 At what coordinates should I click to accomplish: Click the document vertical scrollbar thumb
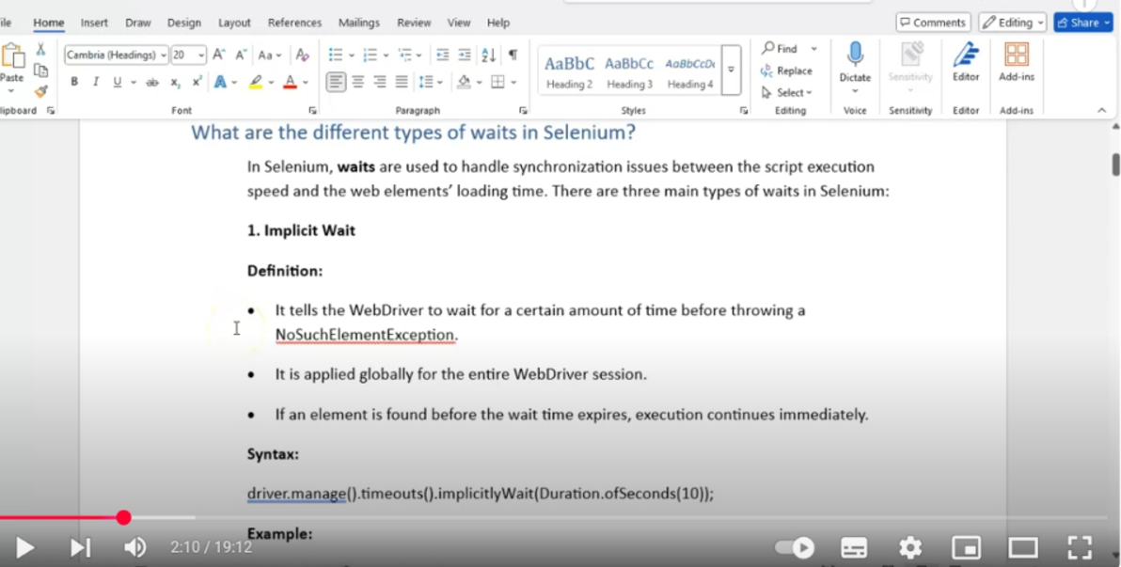1115,164
